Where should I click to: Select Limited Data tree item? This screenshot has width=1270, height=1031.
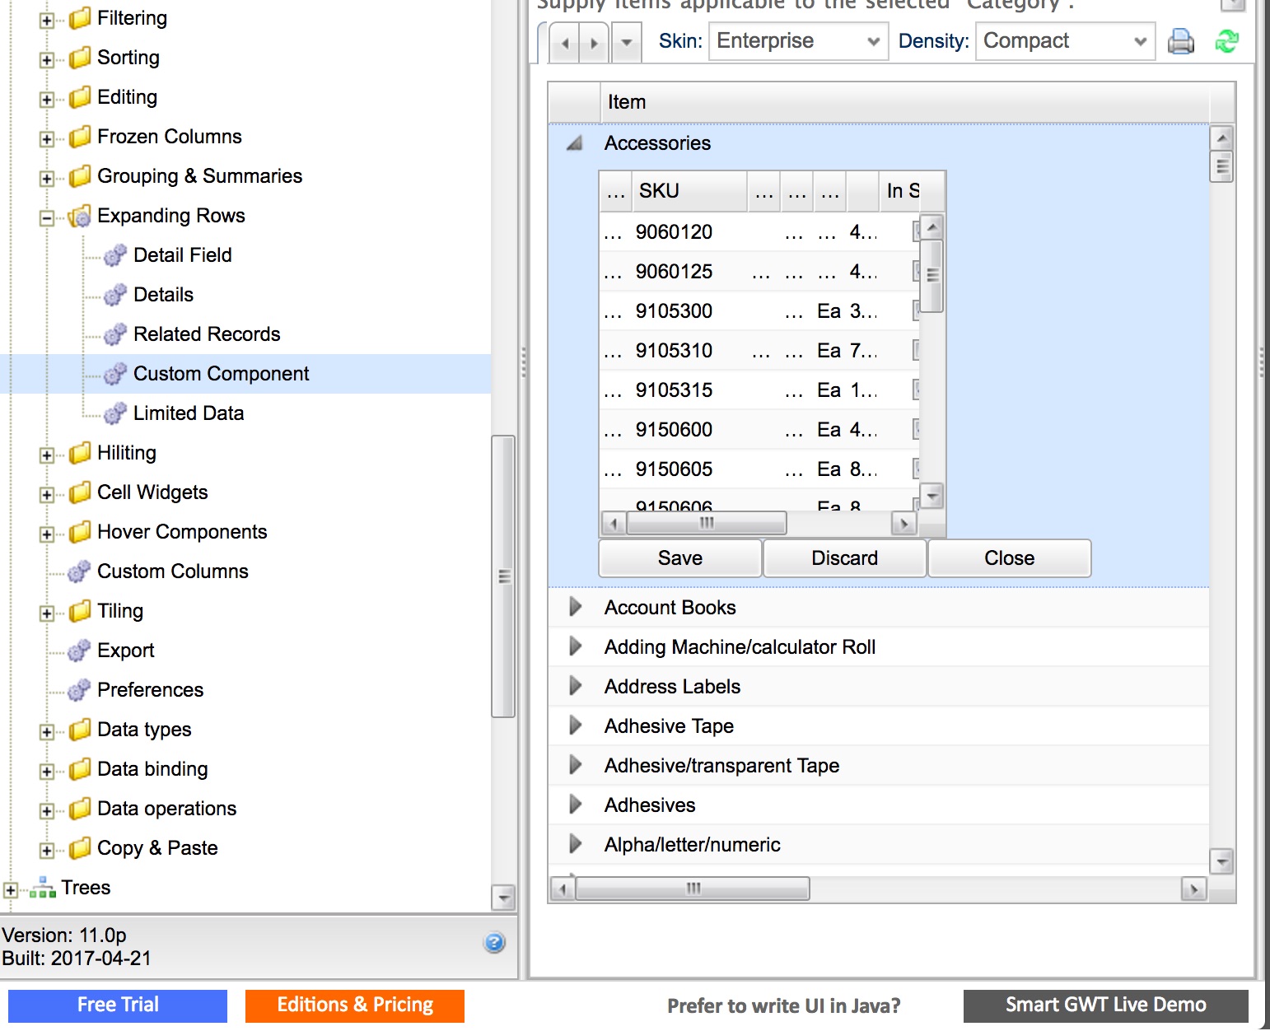click(x=189, y=413)
